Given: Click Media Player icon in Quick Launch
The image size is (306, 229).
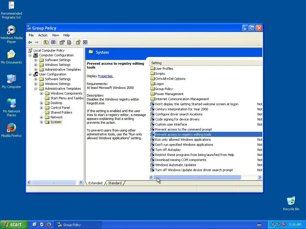Looking at the screenshot, I should pos(42,225).
